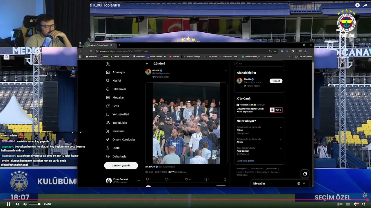371x208 pixels.
Task: Toggle YouTube autoplay switch
Action: [340, 204]
